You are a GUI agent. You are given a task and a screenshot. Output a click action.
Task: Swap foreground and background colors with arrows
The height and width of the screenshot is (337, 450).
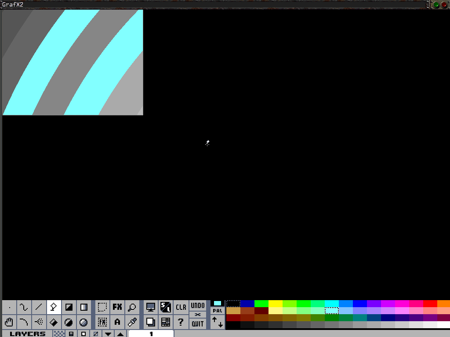(217, 323)
